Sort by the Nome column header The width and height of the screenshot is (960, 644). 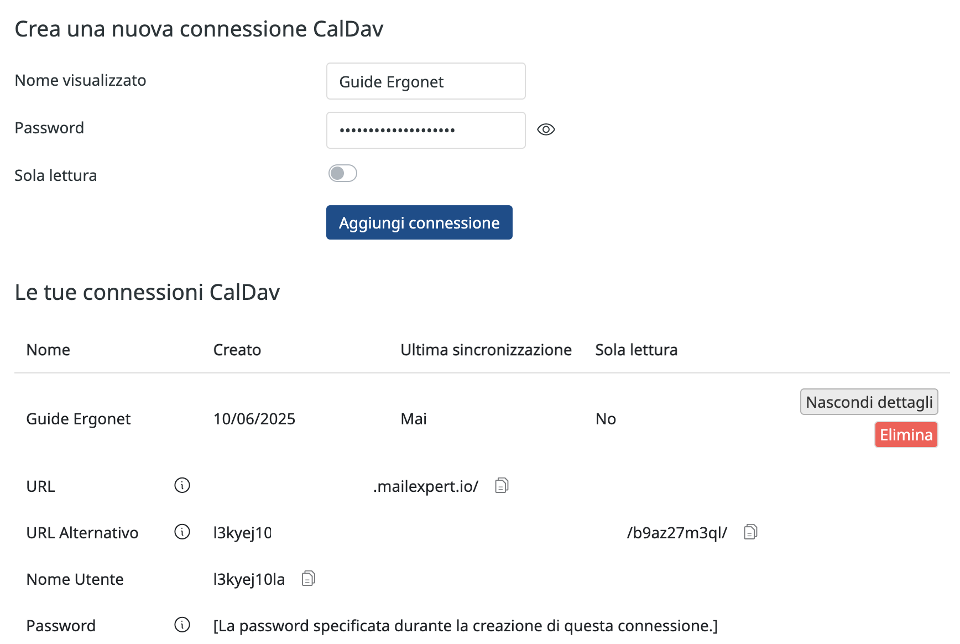coord(48,350)
